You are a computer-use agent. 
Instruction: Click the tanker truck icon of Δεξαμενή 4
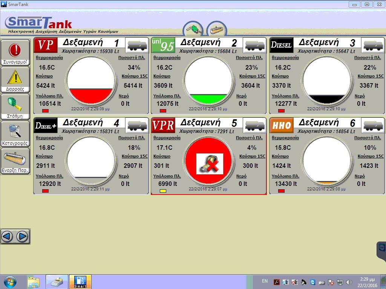click(137, 125)
